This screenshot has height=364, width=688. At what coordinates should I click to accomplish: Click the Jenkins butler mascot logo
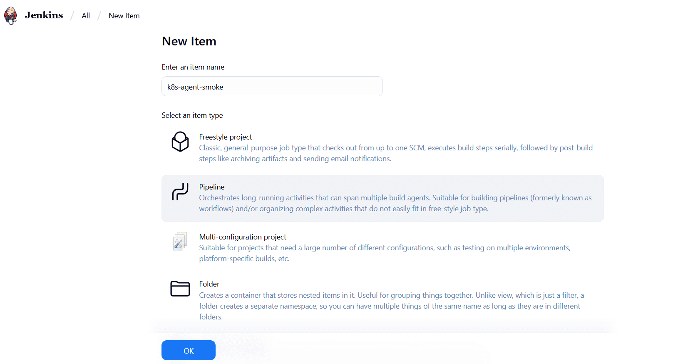pos(10,15)
